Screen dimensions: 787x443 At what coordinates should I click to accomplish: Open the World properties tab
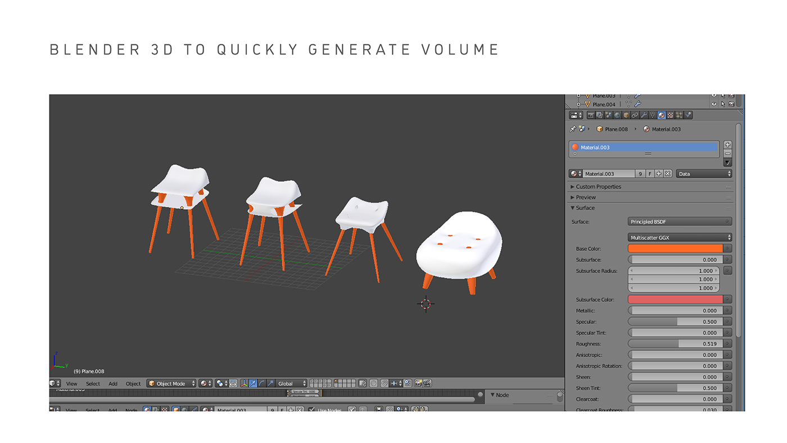616,115
